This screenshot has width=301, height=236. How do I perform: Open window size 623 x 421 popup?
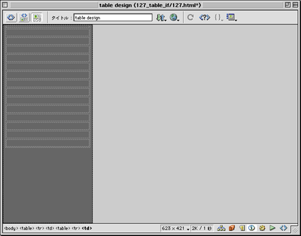[175, 228]
